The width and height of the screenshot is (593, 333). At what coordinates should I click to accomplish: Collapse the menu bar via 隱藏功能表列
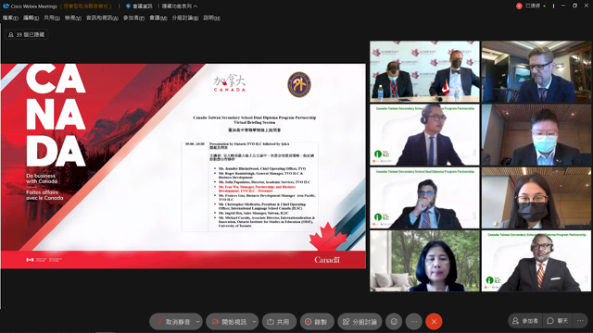[179, 6]
